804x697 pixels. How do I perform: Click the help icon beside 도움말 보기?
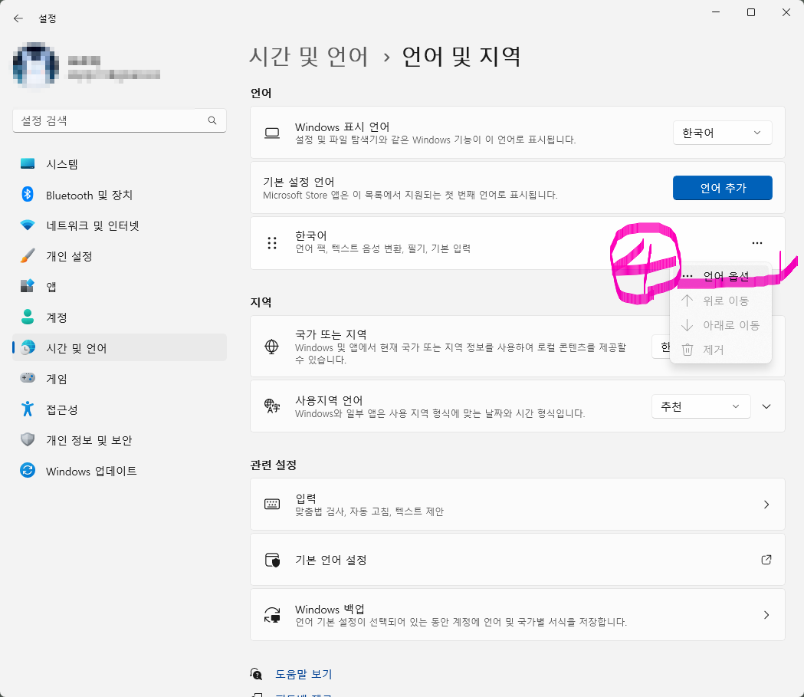pos(256,674)
